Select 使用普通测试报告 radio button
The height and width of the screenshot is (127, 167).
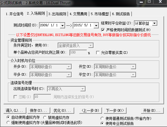102,118
